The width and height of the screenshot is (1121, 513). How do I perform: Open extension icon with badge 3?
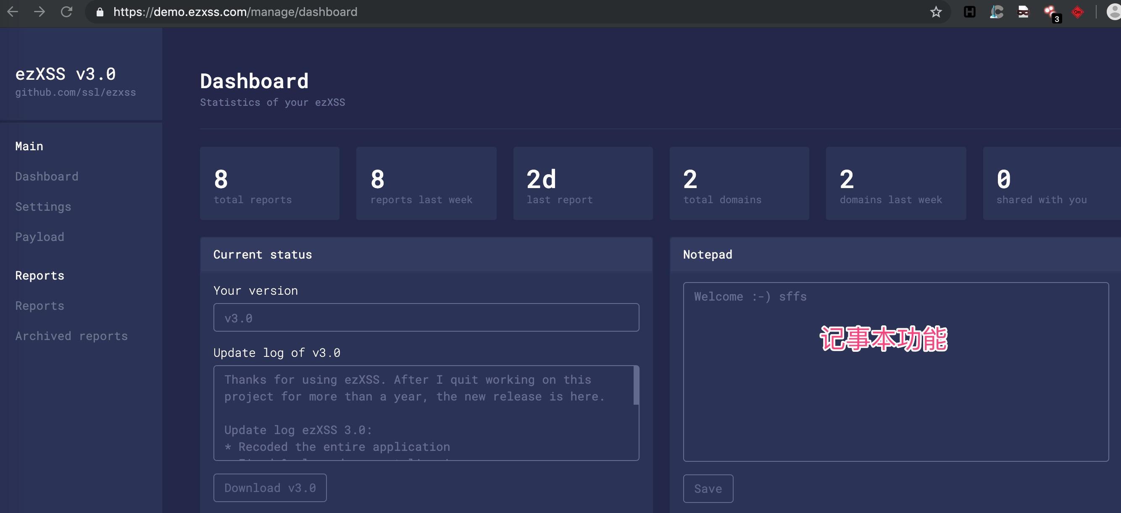point(1052,13)
